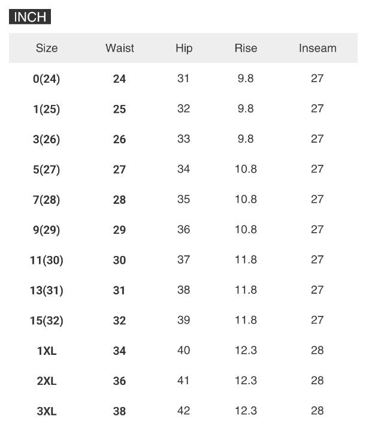The width and height of the screenshot is (372, 425).
Task: Click the Rise column header
Action: [x=246, y=48]
